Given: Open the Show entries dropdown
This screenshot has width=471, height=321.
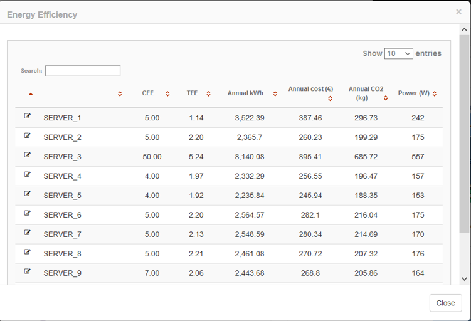Looking at the screenshot, I should coord(399,53).
